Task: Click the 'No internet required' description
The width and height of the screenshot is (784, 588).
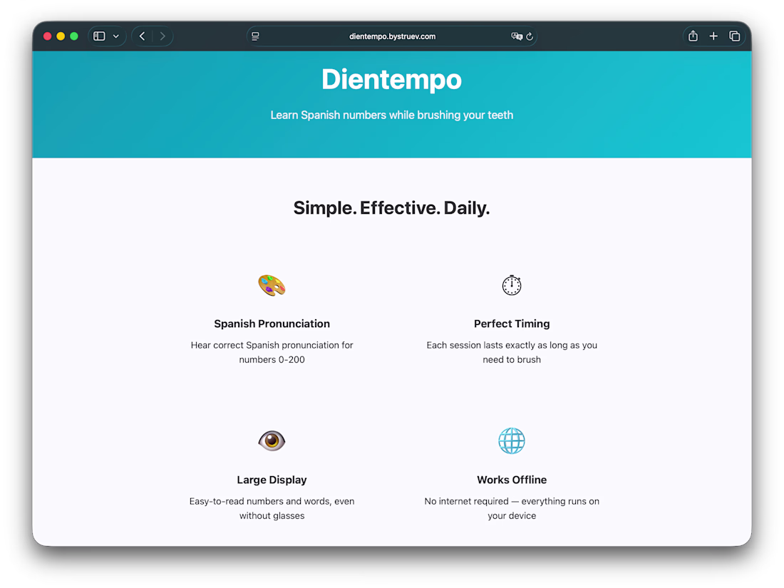Action: (x=512, y=508)
